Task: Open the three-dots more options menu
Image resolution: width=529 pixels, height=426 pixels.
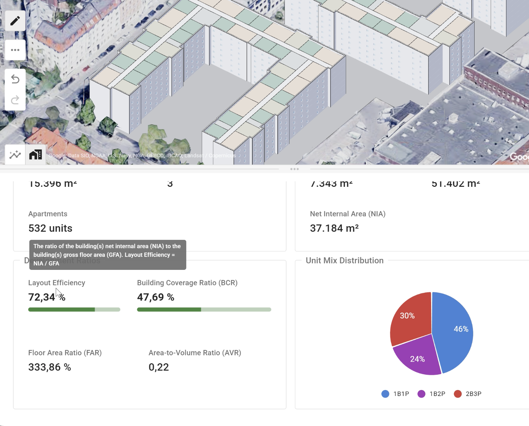Action: point(15,50)
